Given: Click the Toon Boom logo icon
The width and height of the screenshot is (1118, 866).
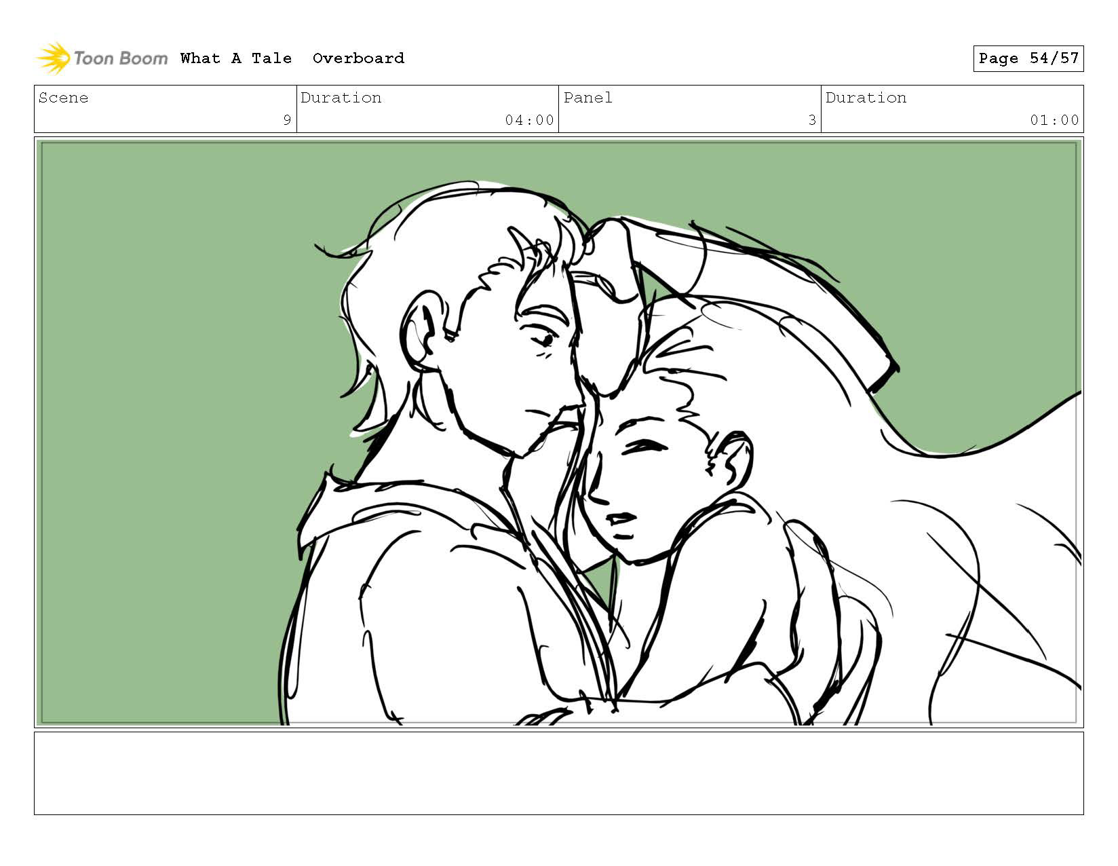Looking at the screenshot, I should 54,58.
